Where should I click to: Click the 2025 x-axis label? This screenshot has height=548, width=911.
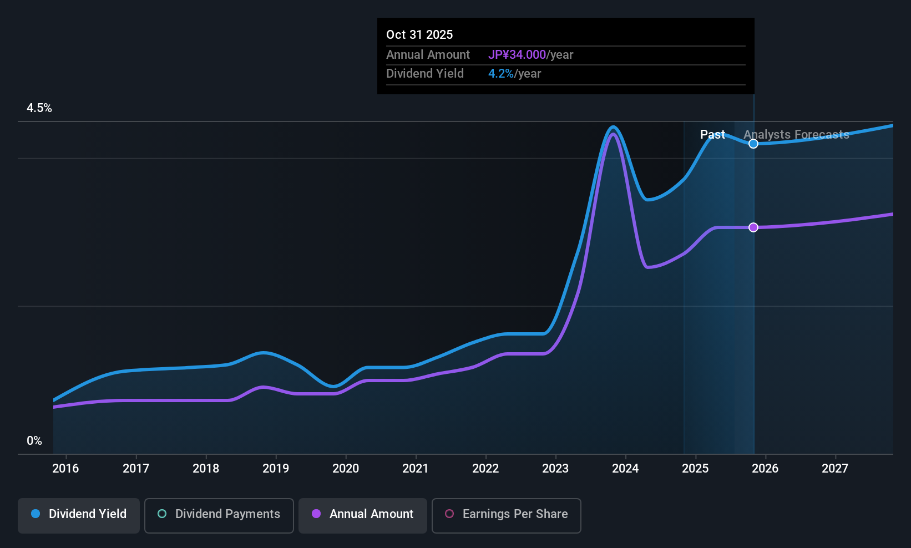[695, 469]
